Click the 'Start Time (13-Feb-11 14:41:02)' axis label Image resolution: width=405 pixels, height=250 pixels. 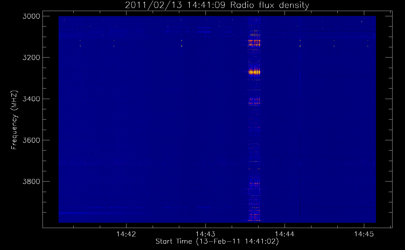pyautogui.click(x=217, y=241)
